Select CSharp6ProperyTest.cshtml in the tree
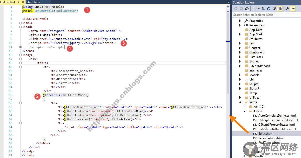Screen dimensions: 301x158 tap(276, 125)
